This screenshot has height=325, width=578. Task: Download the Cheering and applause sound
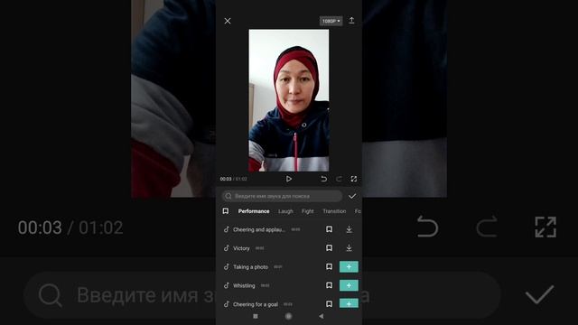pos(349,229)
